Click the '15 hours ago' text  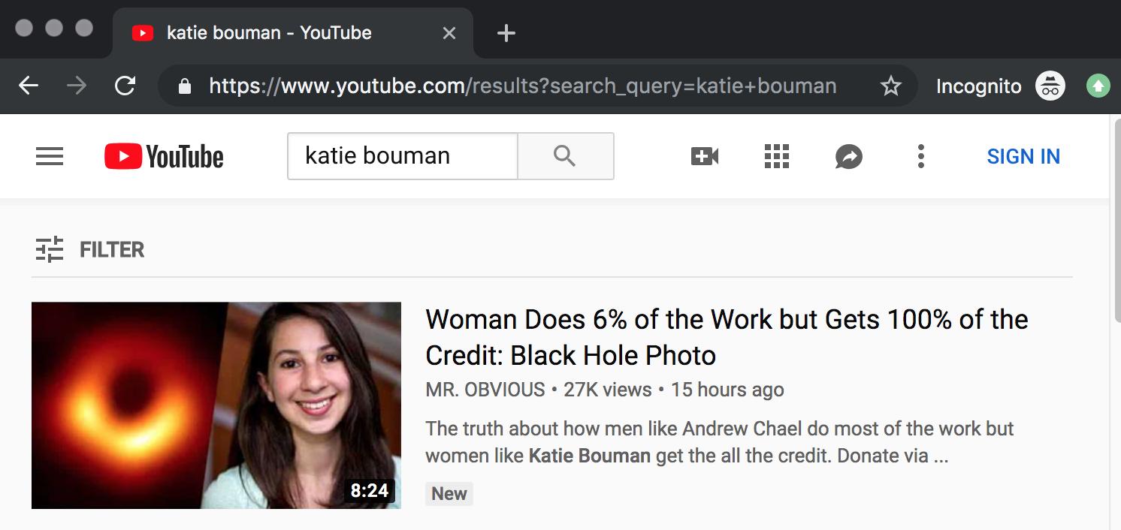point(727,390)
